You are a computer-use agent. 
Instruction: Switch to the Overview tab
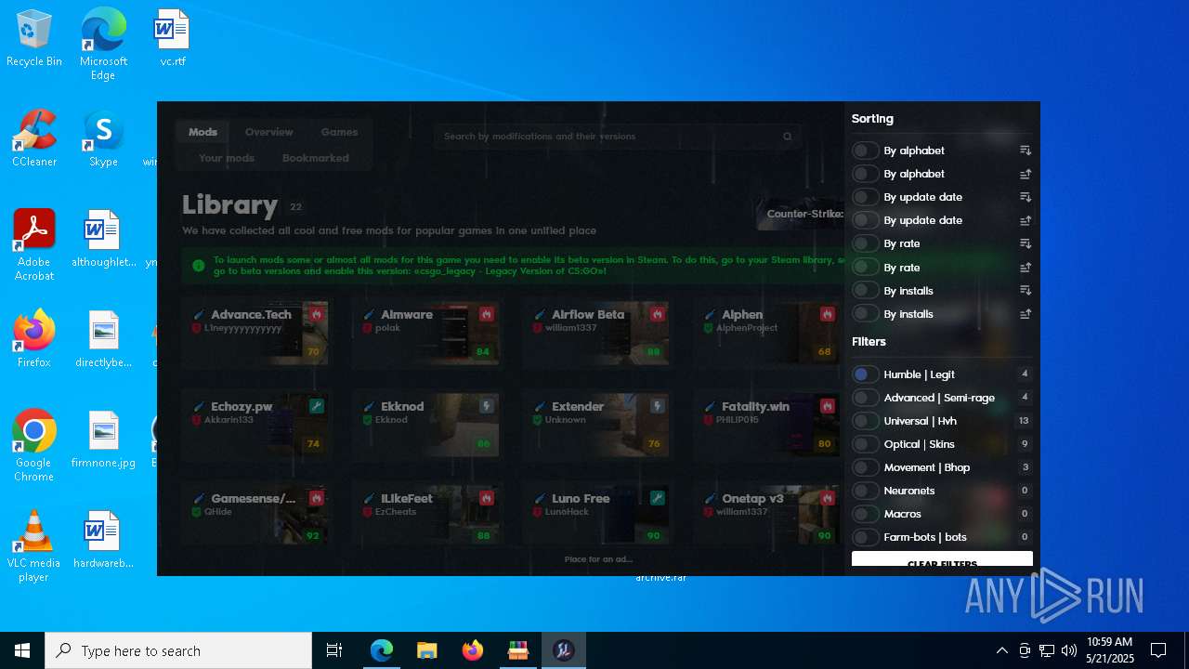click(269, 132)
